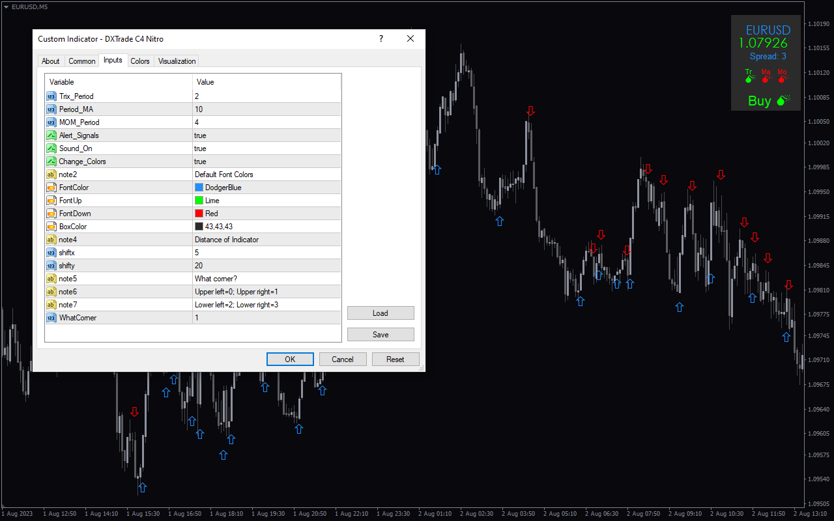Viewport: 834px width, 521px height.
Task: Click the 'Distance of Indicator' value
Action: [x=227, y=240]
